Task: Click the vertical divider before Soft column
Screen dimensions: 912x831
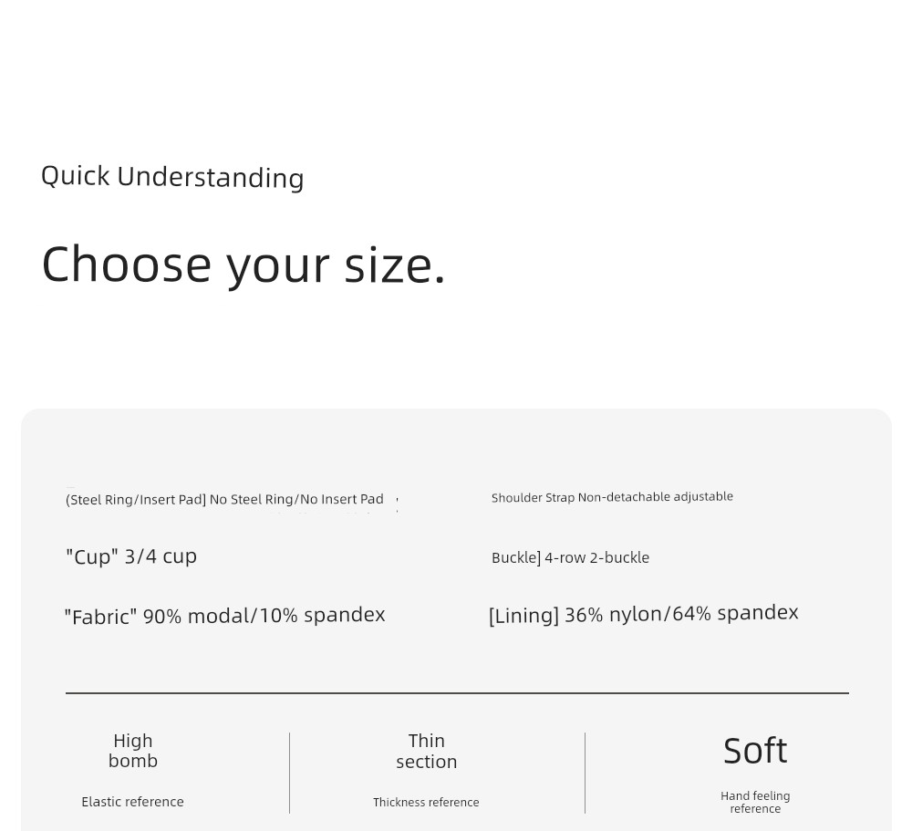Action: [x=586, y=773]
